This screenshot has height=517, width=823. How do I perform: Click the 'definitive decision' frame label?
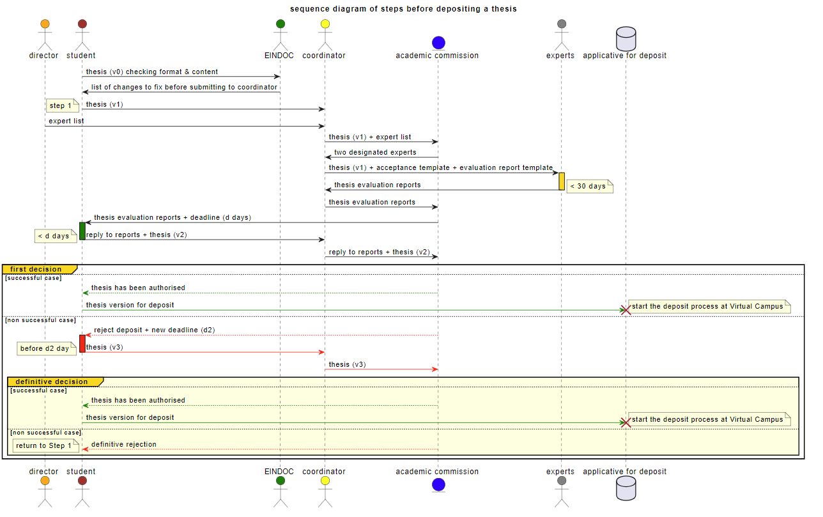pos(52,382)
